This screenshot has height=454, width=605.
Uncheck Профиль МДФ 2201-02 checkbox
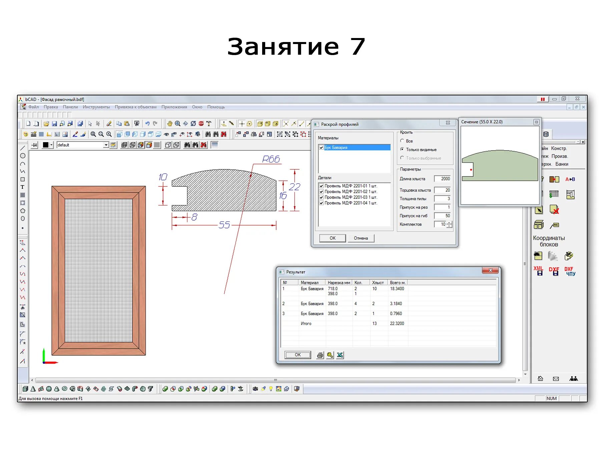(322, 192)
